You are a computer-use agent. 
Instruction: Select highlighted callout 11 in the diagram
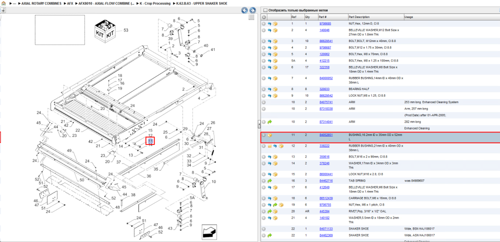(x=150, y=140)
